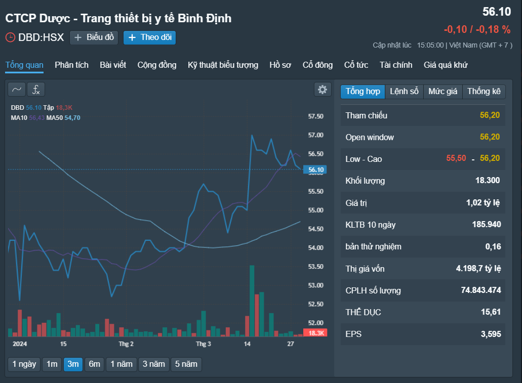Click the KLTB 10 ngày value 185.940
Image resolution: width=522 pixels, height=383 pixels.
click(x=487, y=224)
